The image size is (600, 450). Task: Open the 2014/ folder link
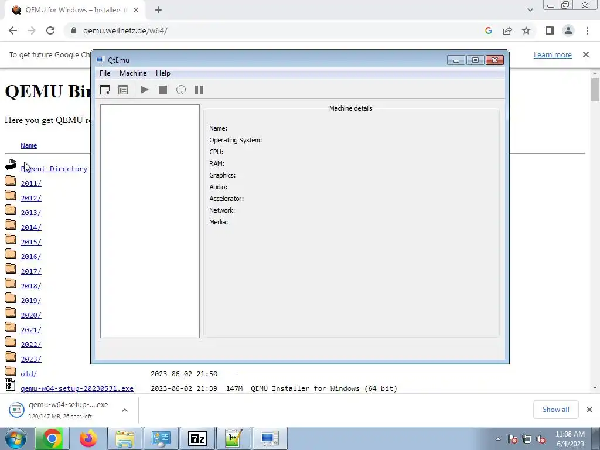point(31,227)
